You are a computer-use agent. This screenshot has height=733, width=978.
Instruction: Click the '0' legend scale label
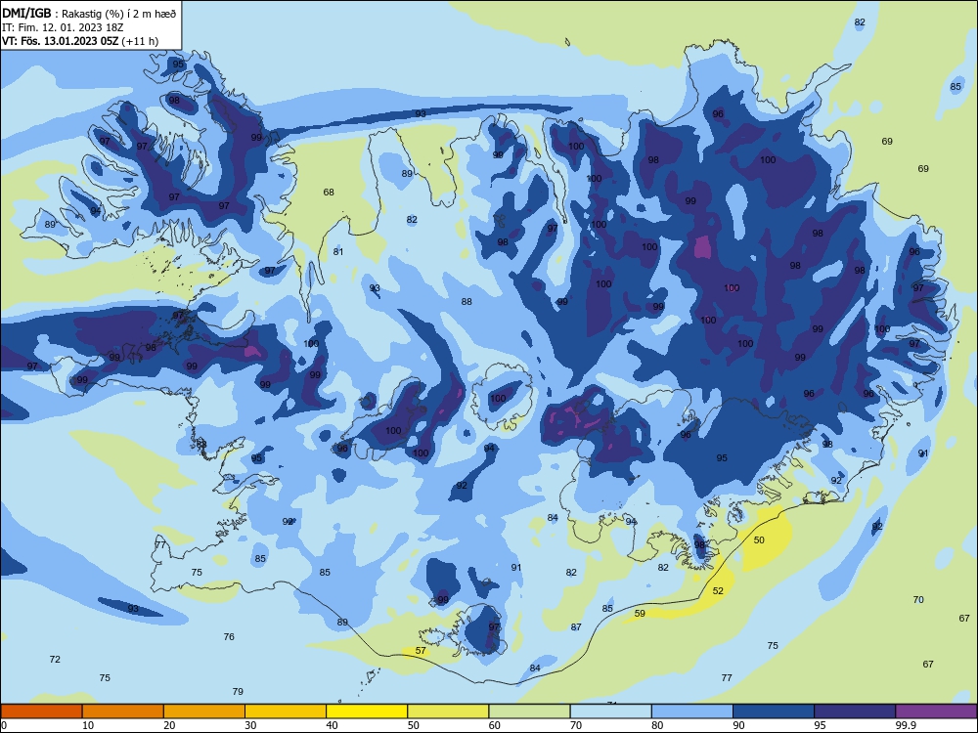click(3, 725)
